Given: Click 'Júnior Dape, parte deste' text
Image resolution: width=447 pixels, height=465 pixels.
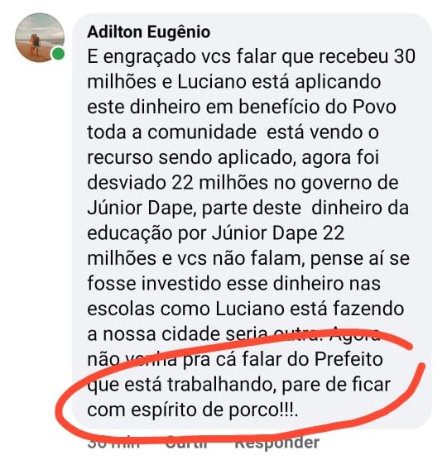Looking at the screenshot, I should (195, 208).
